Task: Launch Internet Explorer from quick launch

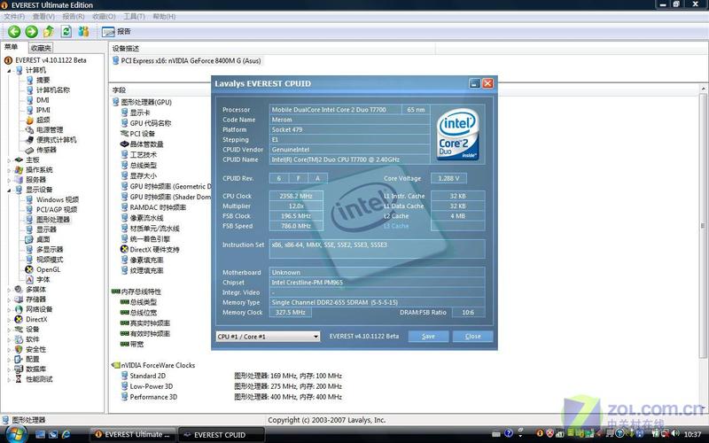Action: [66, 434]
